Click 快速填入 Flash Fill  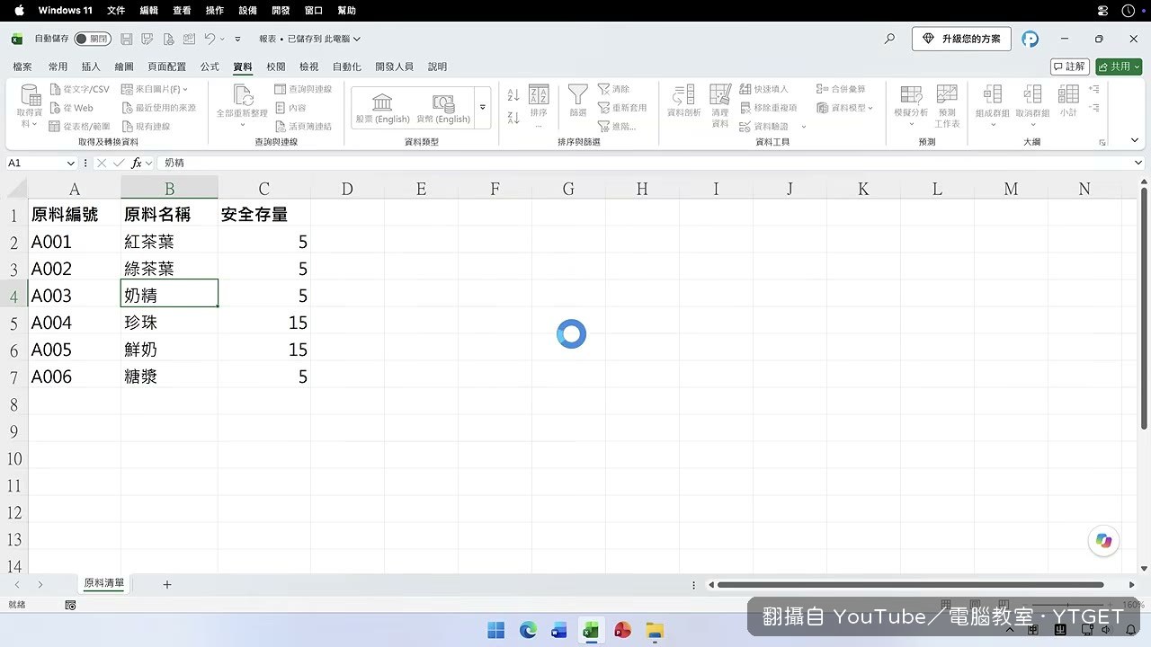[x=763, y=89]
